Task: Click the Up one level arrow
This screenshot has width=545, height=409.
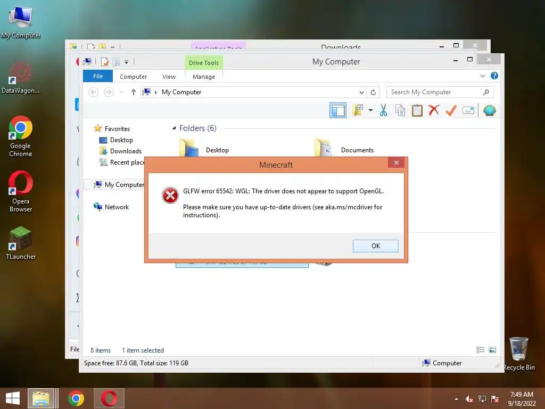Action: (133, 92)
